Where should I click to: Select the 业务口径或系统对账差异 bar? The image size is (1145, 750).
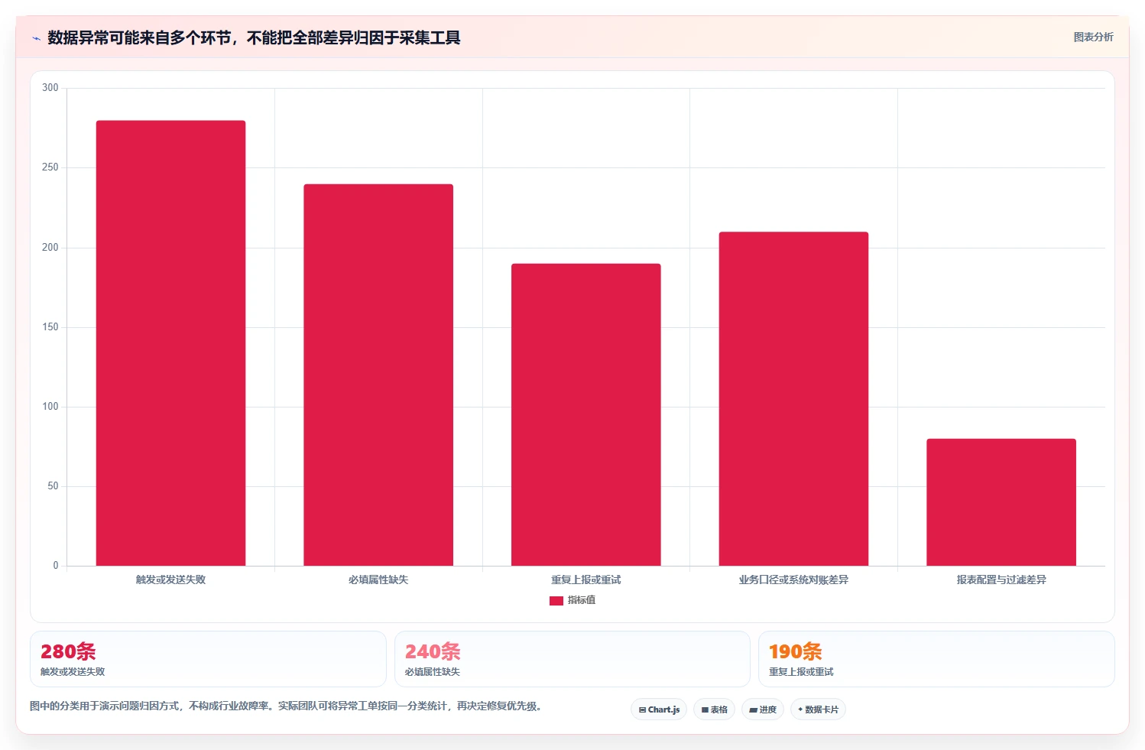(x=793, y=398)
